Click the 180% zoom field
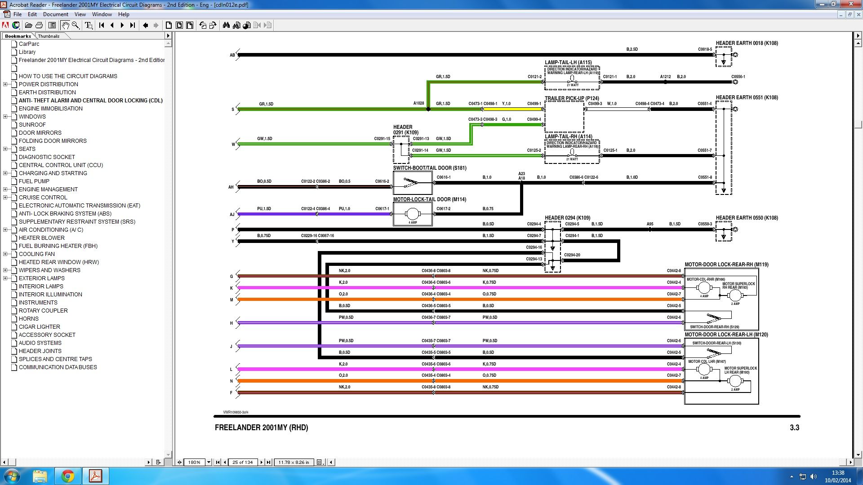The height and width of the screenshot is (485, 863). (x=195, y=462)
